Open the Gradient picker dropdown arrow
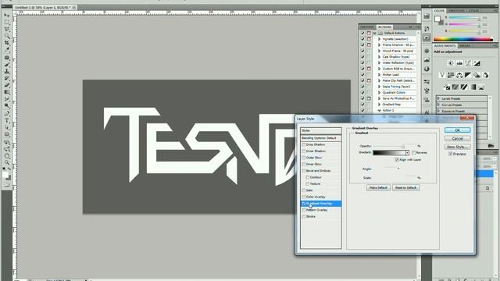Screen dimensions: 500x281 tap(407, 153)
